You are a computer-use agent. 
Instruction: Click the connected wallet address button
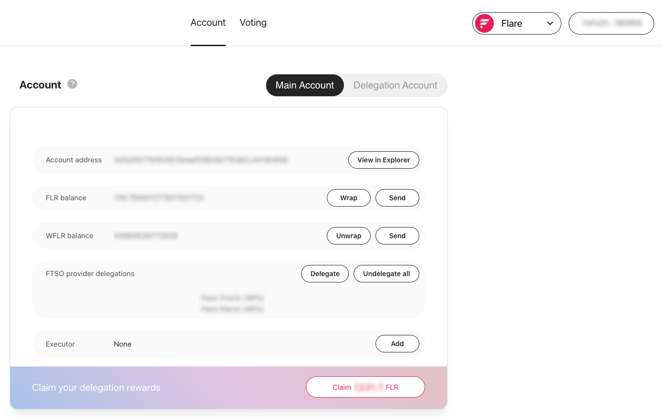point(611,23)
